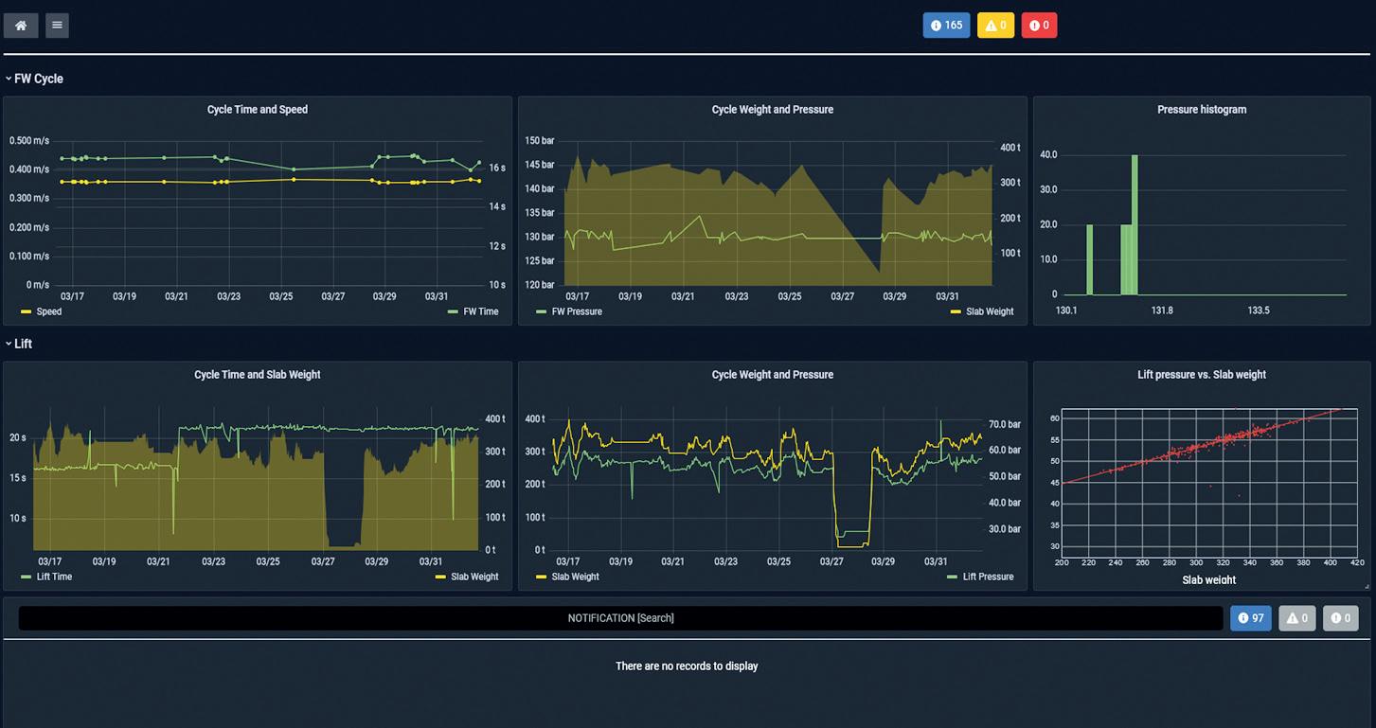Click the red error counter badge at top
Viewport: 1376px width, 728px height.
(1039, 26)
